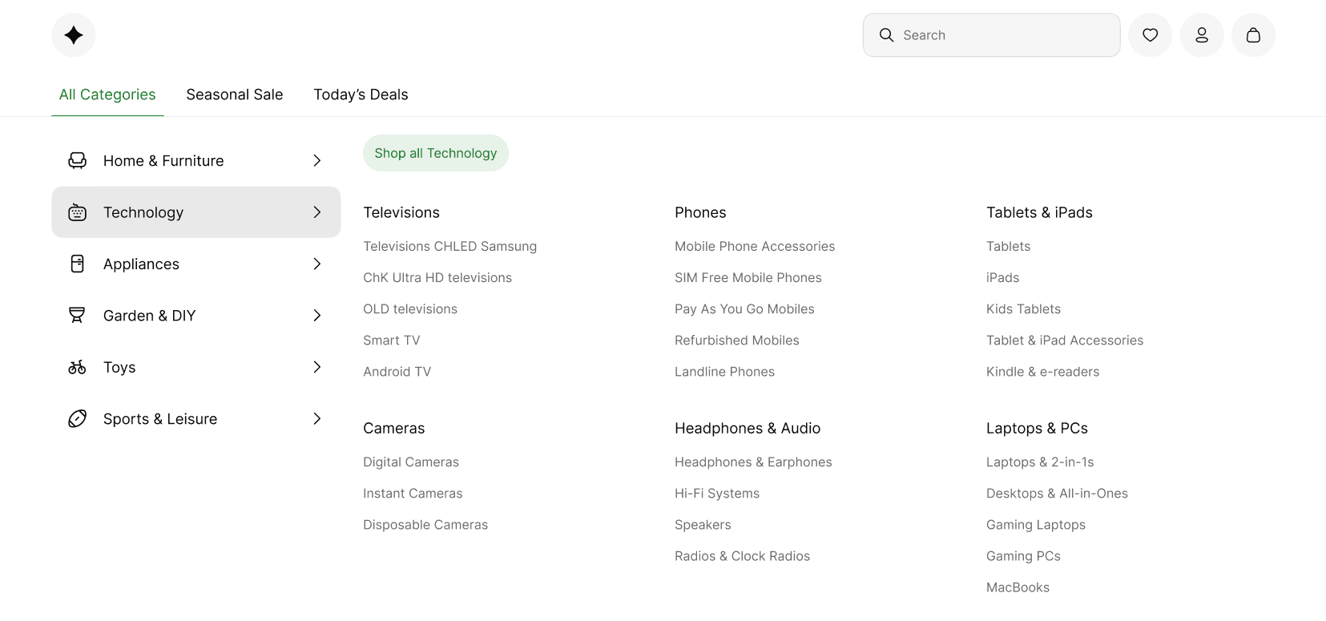
Task: Select the All Categories tab
Action: (x=107, y=95)
